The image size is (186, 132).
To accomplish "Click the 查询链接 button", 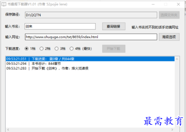I will pos(113,26).
